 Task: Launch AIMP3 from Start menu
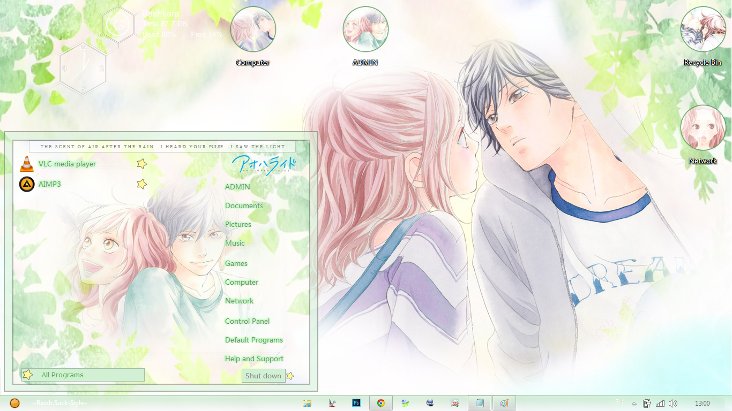(x=50, y=184)
